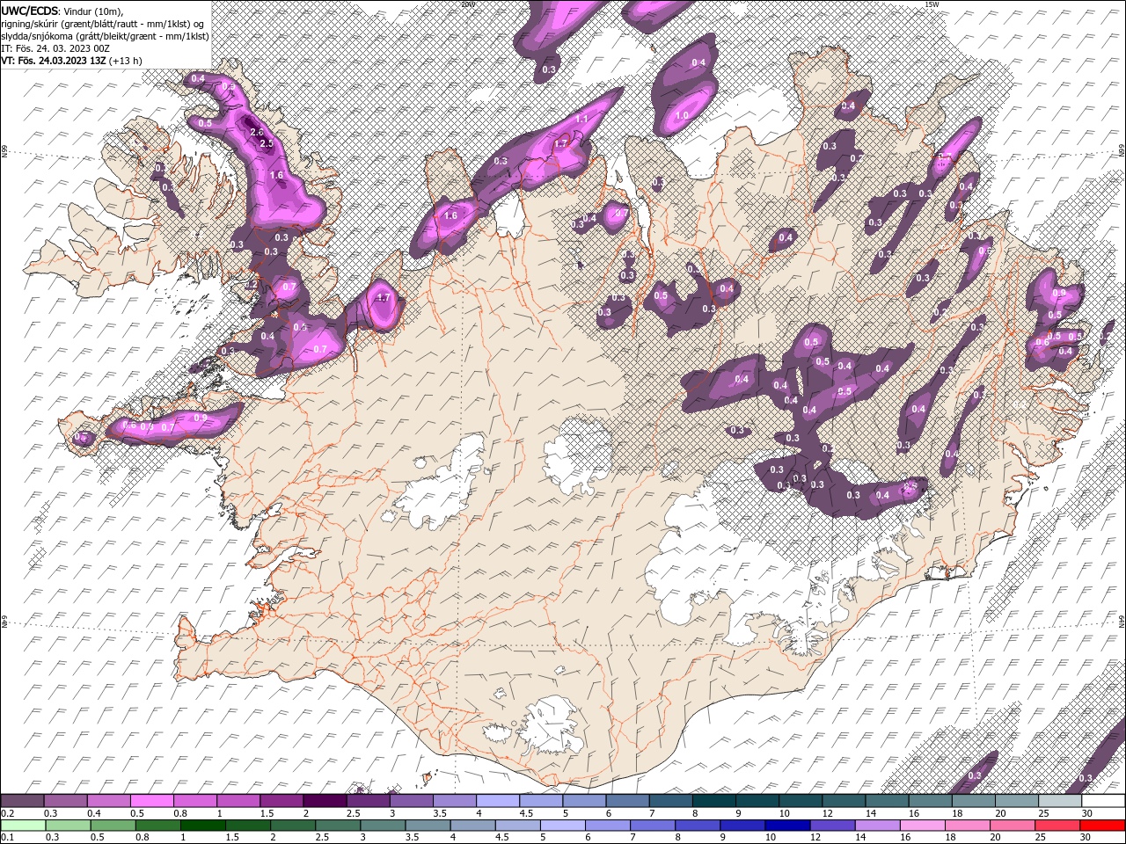The height and width of the screenshot is (844, 1126).
Task: Select the bright pink 0.5 swatch, upper legend
Action: [151, 801]
